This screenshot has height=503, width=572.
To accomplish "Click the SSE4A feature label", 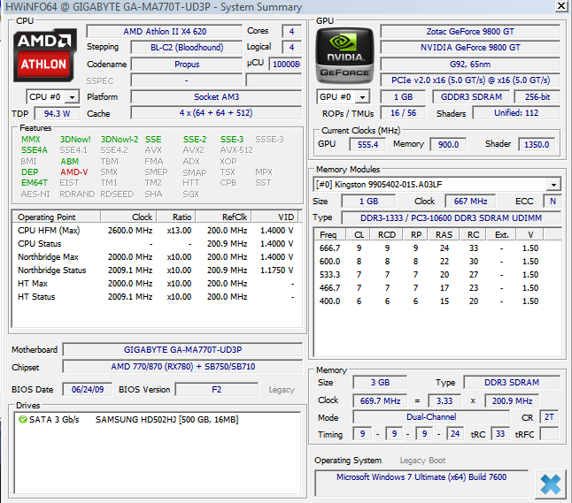I will tap(35, 150).
